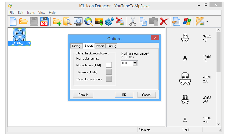The height and width of the screenshot is (139, 231).
Task: Click the ruler triangle with picture icon
Action: point(200,22)
